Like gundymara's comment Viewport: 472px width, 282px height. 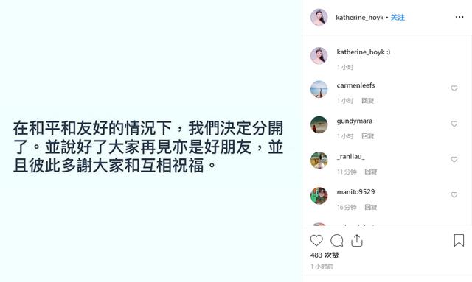pos(454,124)
